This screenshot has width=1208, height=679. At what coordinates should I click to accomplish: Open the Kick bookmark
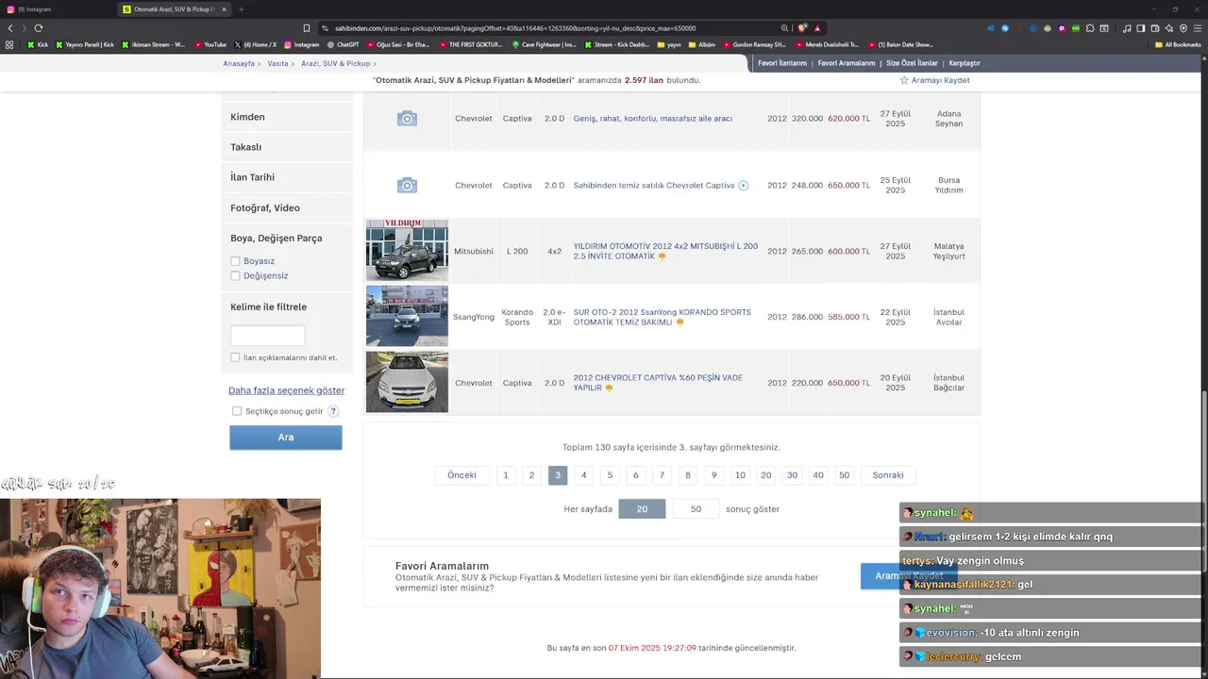(38, 44)
